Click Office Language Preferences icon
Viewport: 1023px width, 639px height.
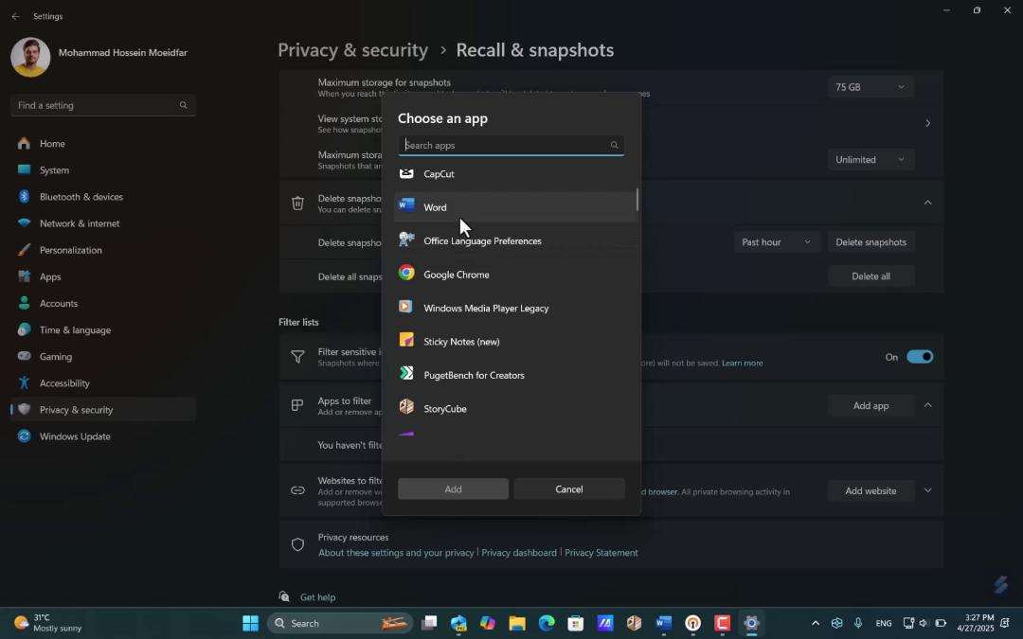406,240
